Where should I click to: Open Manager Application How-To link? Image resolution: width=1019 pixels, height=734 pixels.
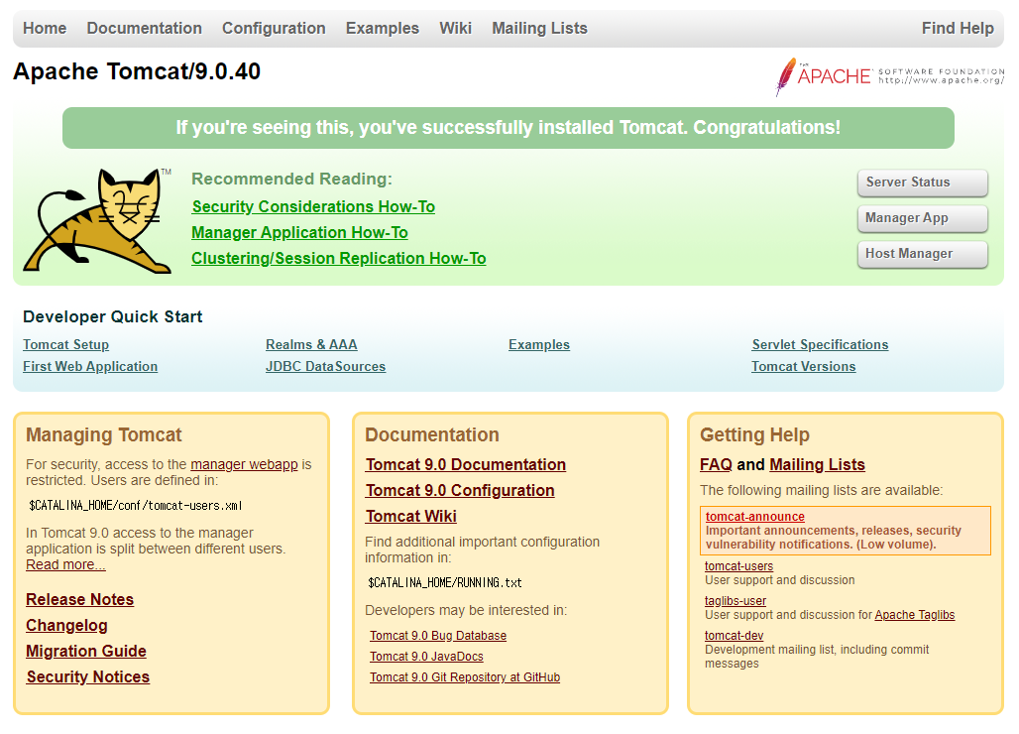coord(299,233)
